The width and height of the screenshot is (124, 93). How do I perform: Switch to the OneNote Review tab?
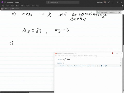click(x=28, y=6)
